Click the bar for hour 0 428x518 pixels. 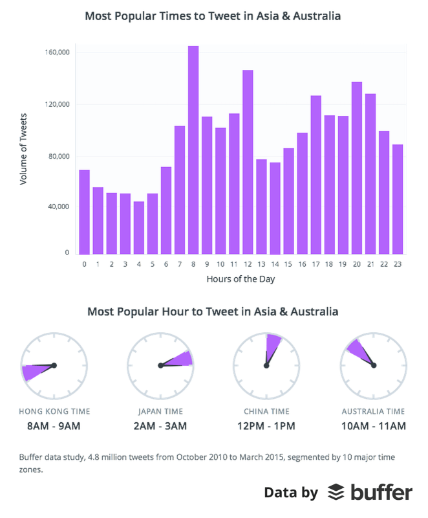85,212
